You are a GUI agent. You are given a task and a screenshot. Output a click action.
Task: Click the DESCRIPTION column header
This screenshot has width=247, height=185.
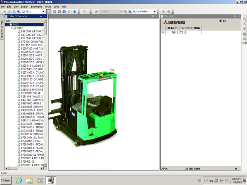[190, 28]
